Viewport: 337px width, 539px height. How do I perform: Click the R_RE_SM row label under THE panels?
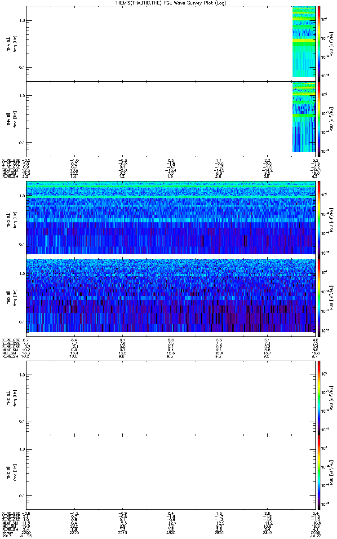point(9,530)
